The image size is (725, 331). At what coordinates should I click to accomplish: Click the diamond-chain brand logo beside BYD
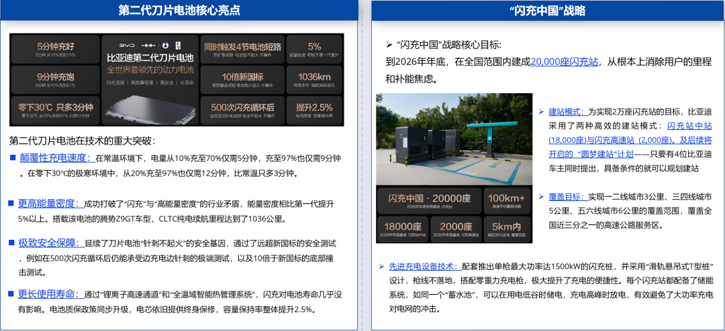(x=148, y=46)
